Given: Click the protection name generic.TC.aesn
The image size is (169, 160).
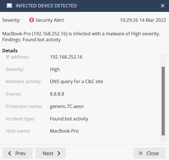Looking at the screenshot, I should tap(67, 106).
